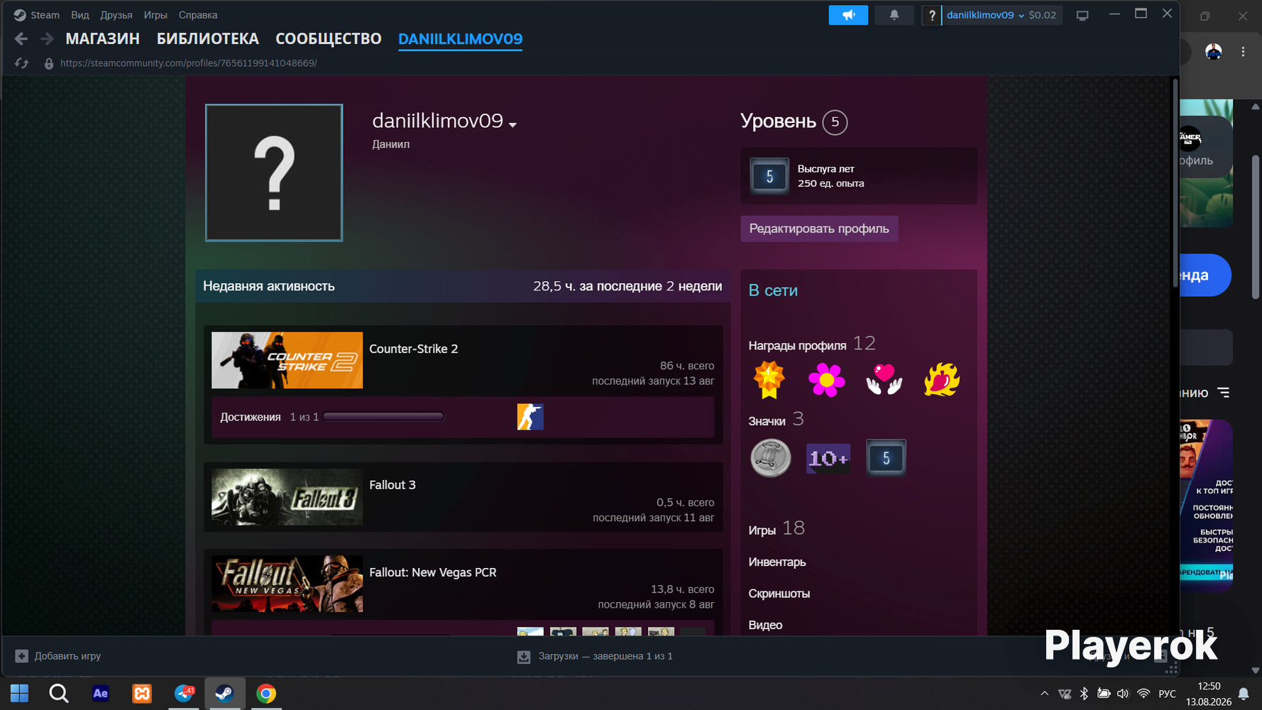1262x710 pixels.
Task: Open the 10+ games badge
Action: 828,458
